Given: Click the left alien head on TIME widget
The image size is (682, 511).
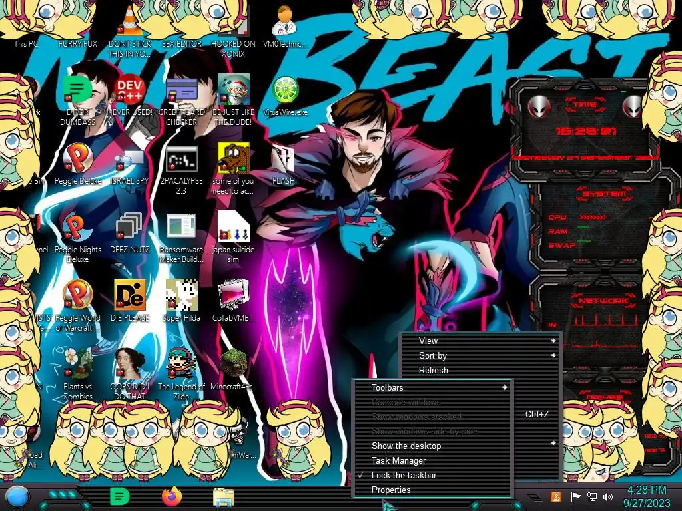Looking at the screenshot, I should point(538,106).
